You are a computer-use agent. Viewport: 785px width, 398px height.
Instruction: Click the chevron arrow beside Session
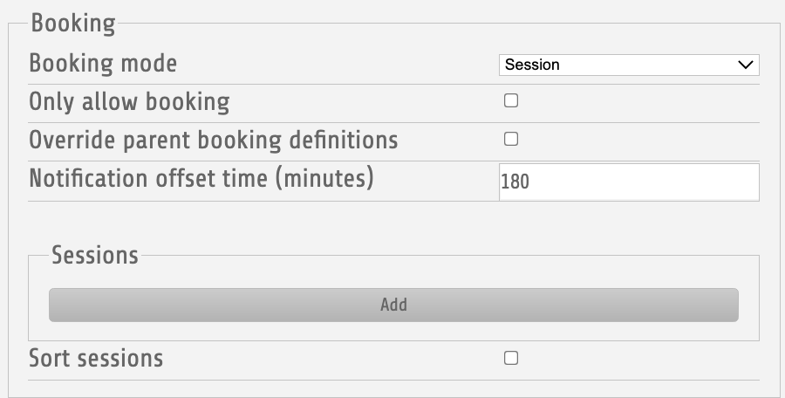746,65
